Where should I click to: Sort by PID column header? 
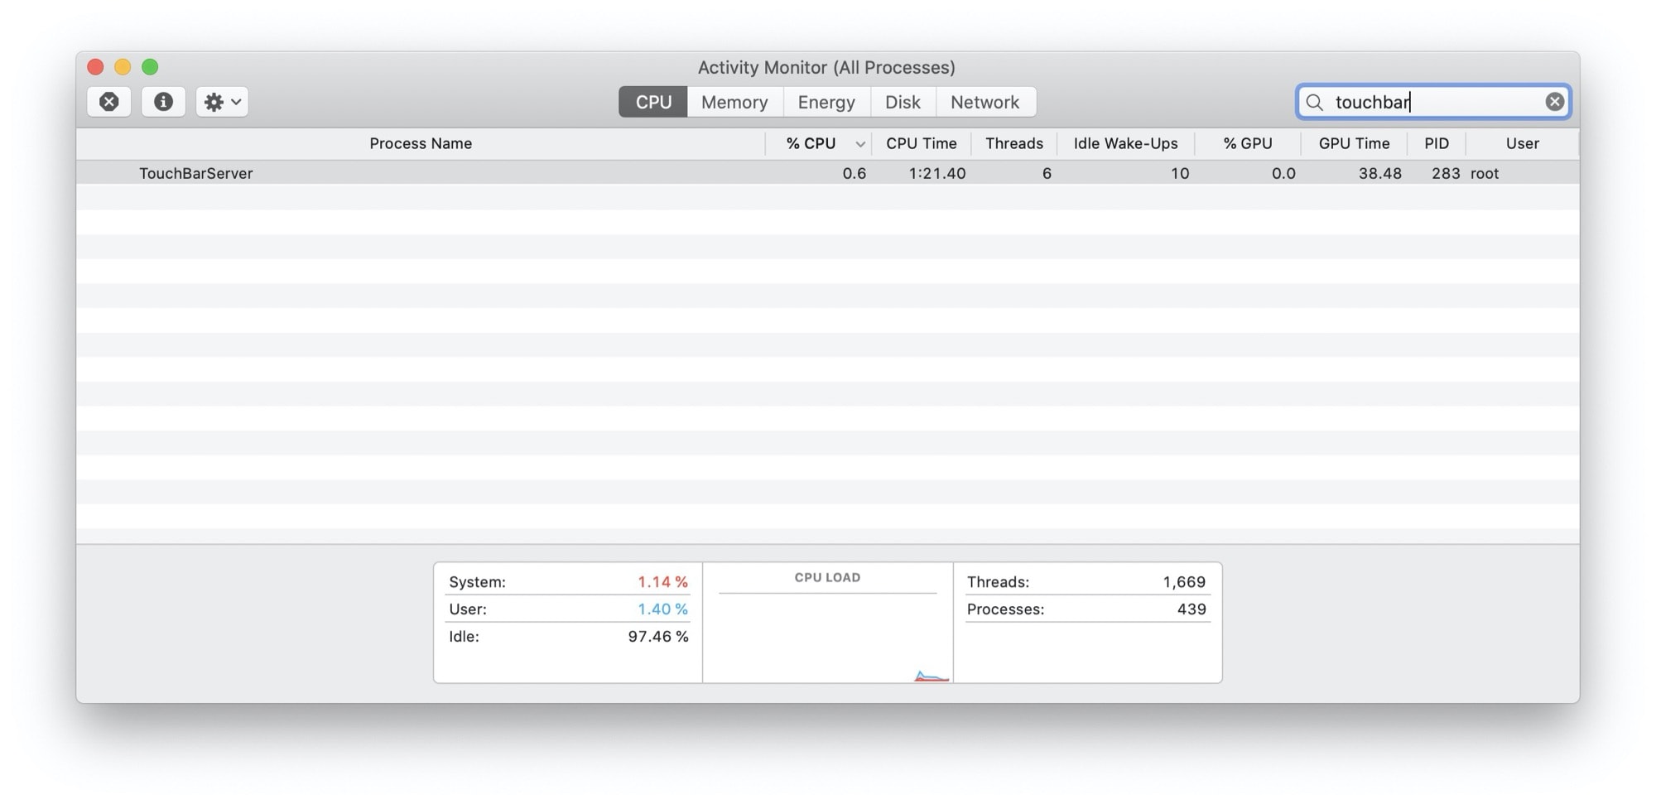click(1436, 143)
